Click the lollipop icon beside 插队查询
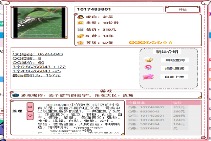Screen dimensions: 211x141 pyautogui.click(x=148, y=68)
